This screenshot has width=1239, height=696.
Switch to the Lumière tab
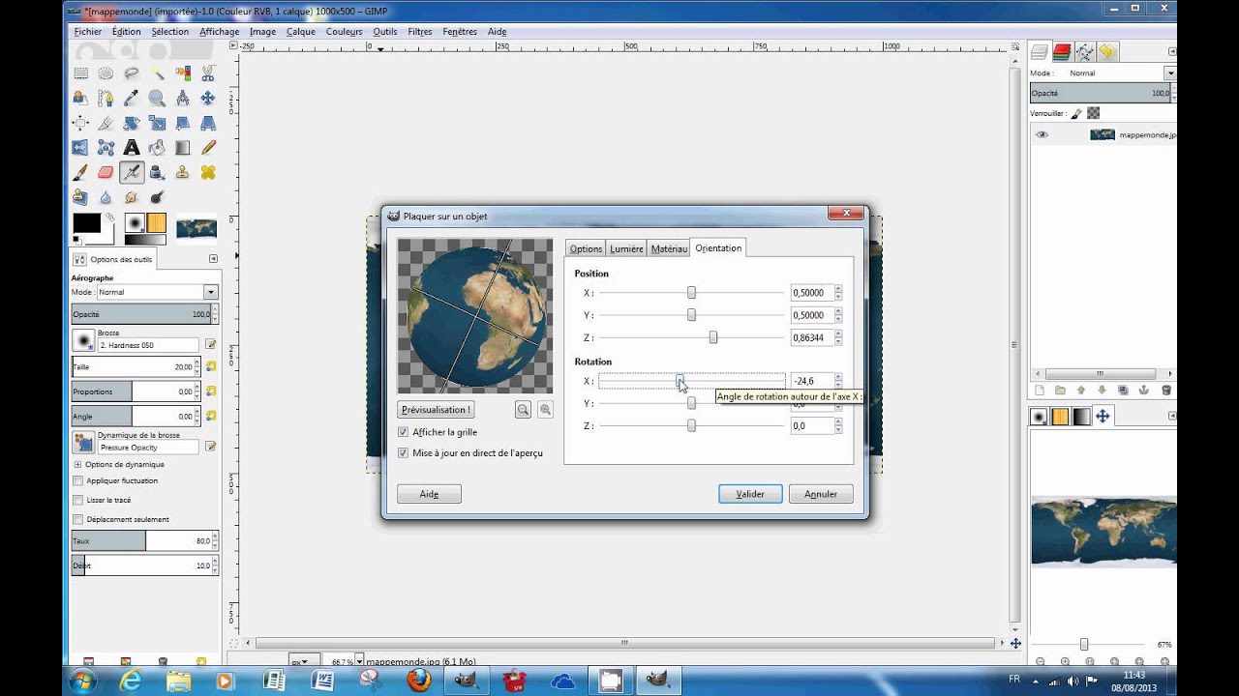click(626, 248)
